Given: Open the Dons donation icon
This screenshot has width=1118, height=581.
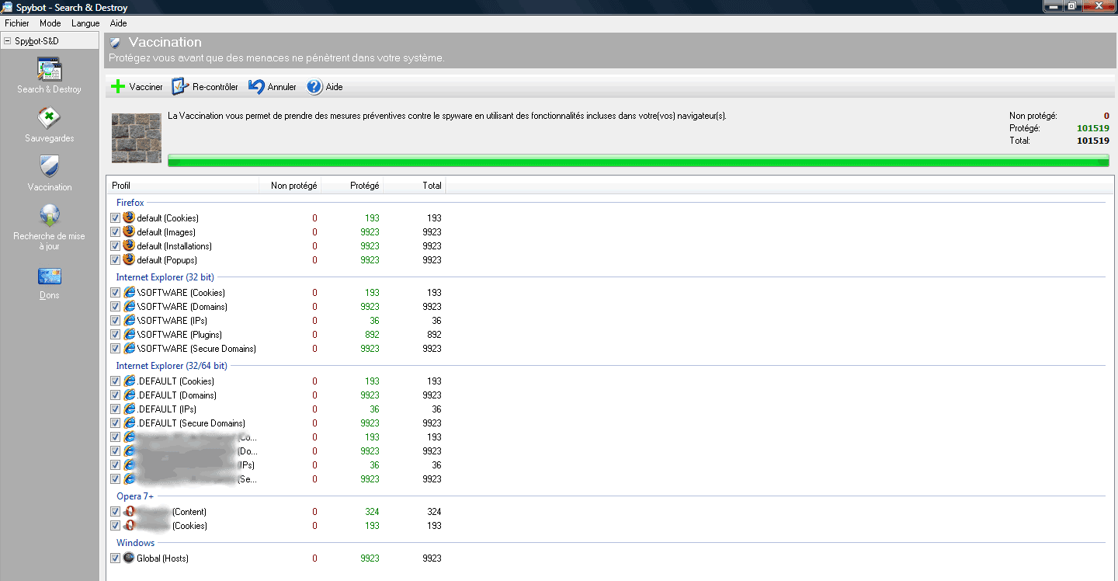Looking at the screenshot, I should coord(50,277).
